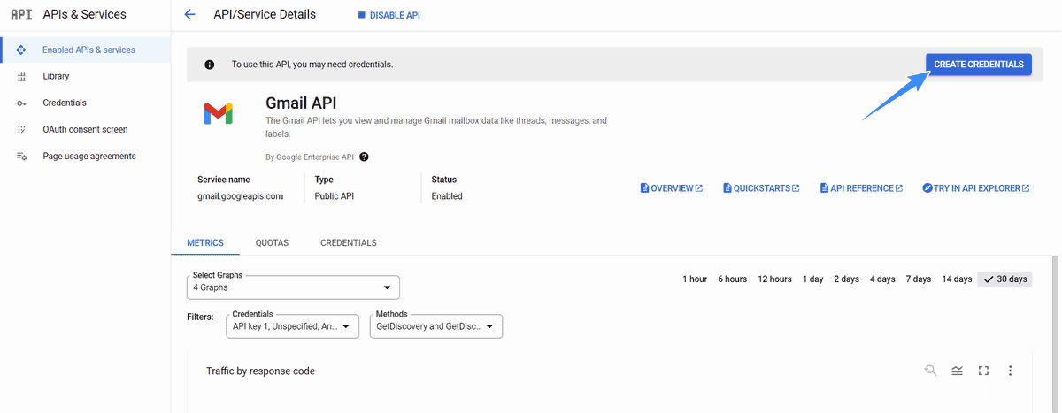The width and height of the screenshot is (1062, 413).
Task: Open the Credentials filter dropdown
Action: pyautogui.click(x=293, y=326)
